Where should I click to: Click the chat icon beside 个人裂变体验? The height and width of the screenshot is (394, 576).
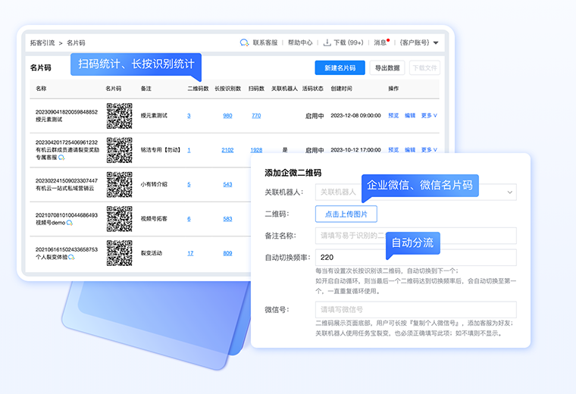pyautogui.click(x=71, y=258)
